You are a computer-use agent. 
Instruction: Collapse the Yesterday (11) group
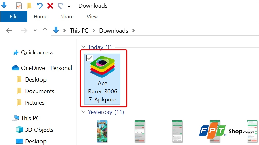(x=84, y=112)
